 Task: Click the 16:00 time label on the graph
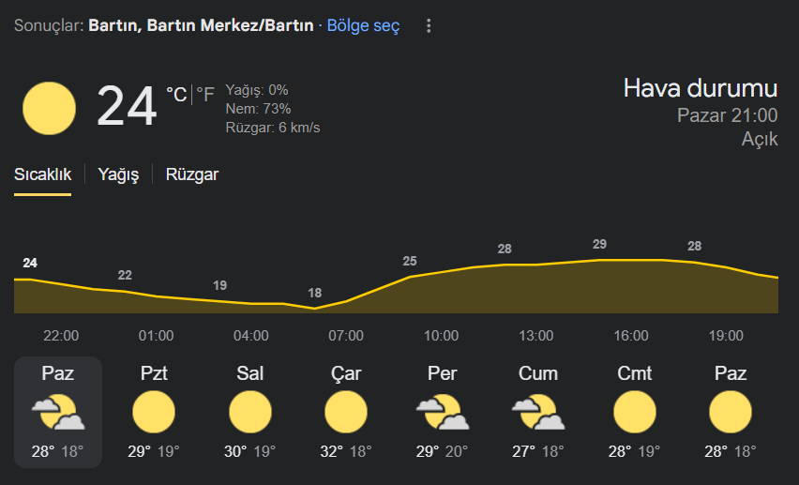(631, 336)
